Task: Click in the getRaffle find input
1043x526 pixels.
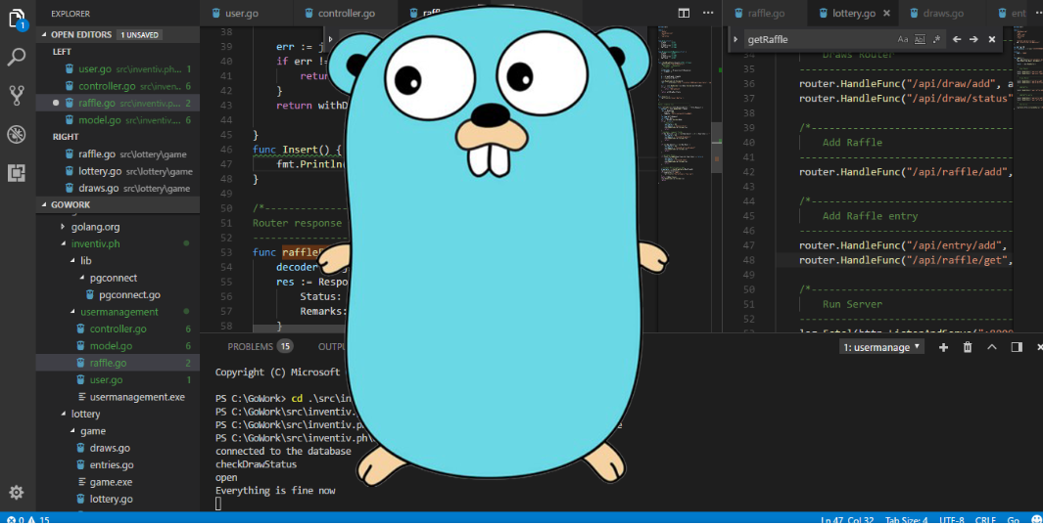Action: (818, 39)
